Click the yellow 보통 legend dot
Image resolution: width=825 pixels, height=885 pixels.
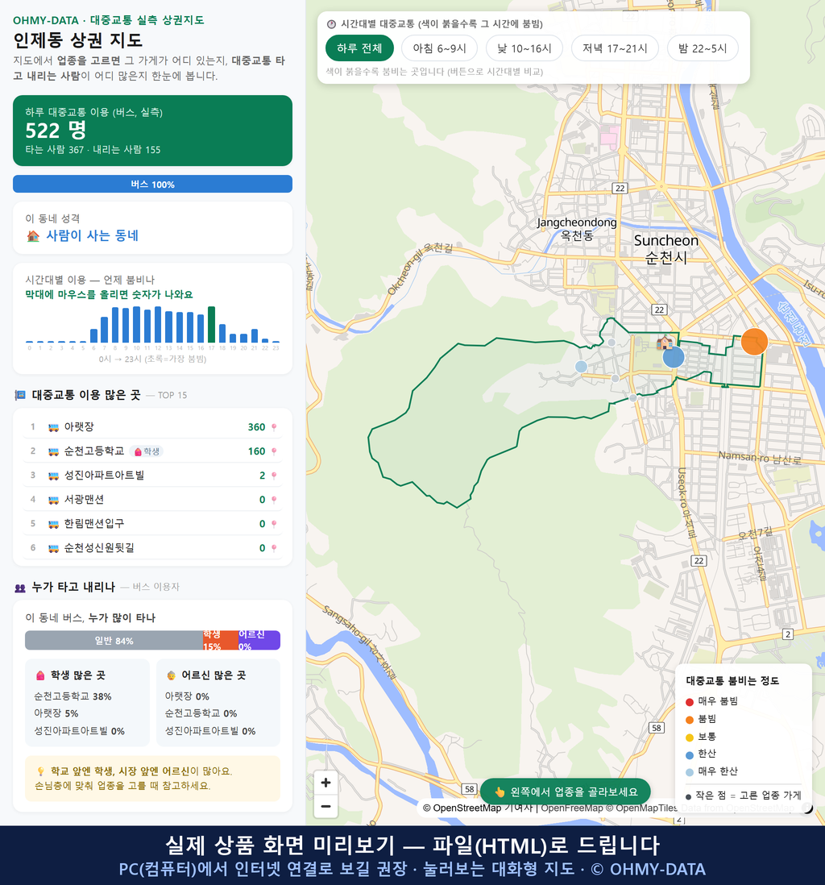click(689, 737)
